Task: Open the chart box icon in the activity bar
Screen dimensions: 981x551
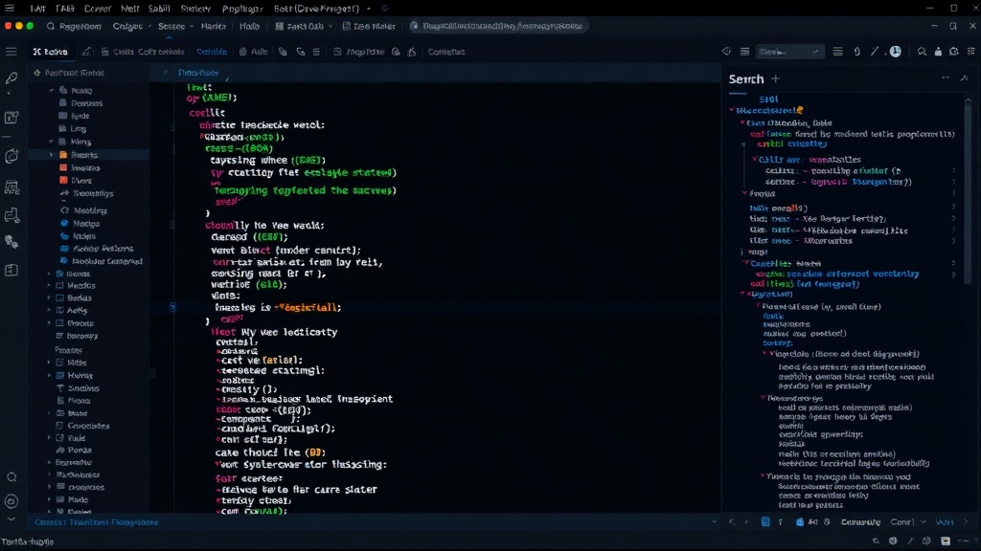Action: coord(11,118)
